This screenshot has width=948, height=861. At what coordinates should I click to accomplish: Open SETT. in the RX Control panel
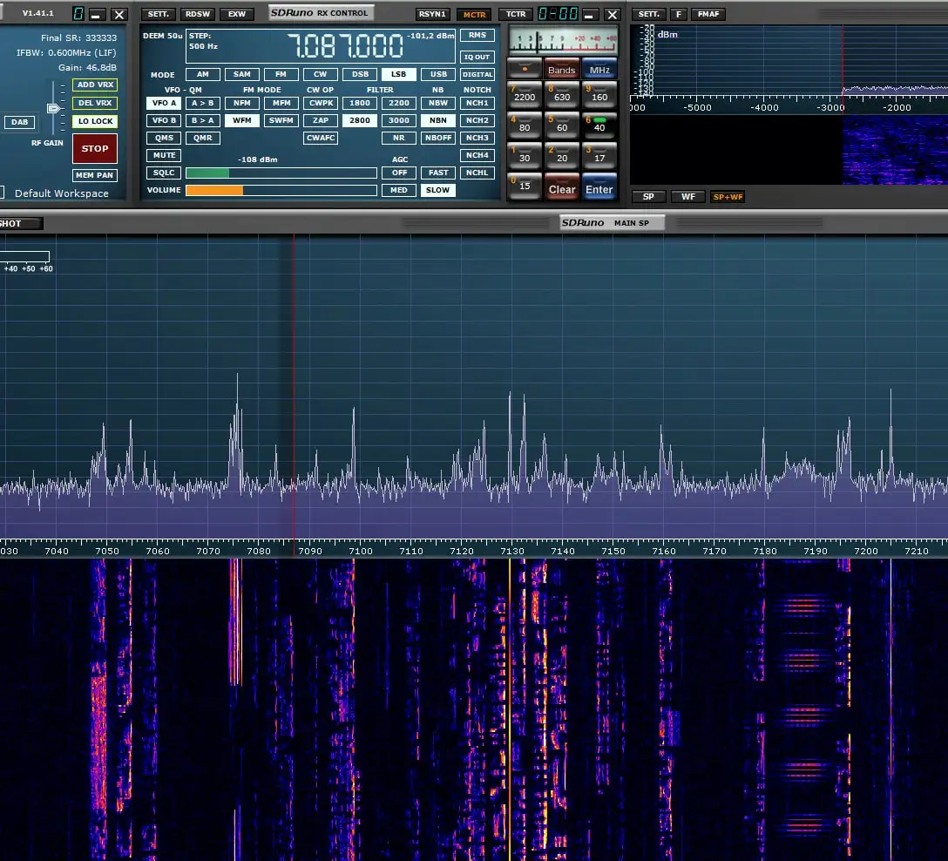[x=158, y=14]
